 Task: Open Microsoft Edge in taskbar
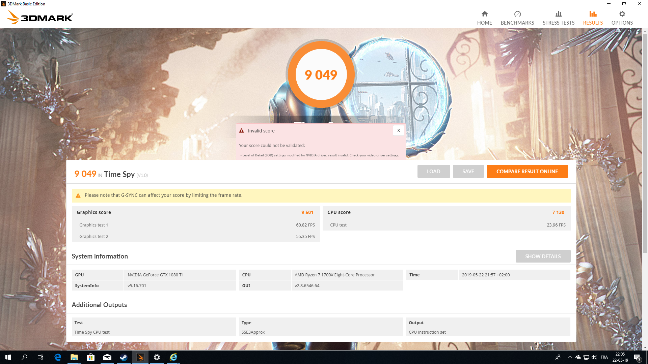tap(58, 357)
